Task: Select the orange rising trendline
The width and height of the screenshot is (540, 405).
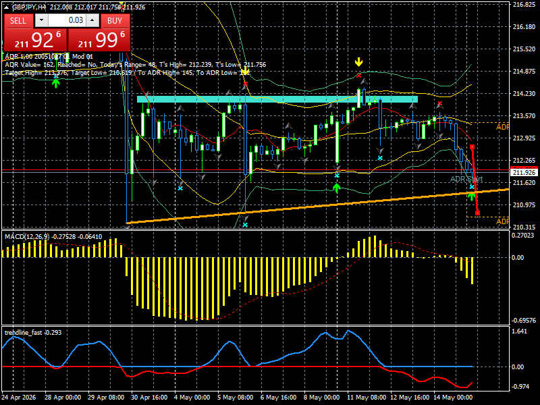Action: click(x=317, y=206)
